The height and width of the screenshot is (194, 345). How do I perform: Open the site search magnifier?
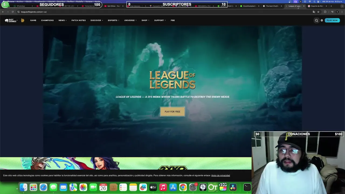click(316, 20)
